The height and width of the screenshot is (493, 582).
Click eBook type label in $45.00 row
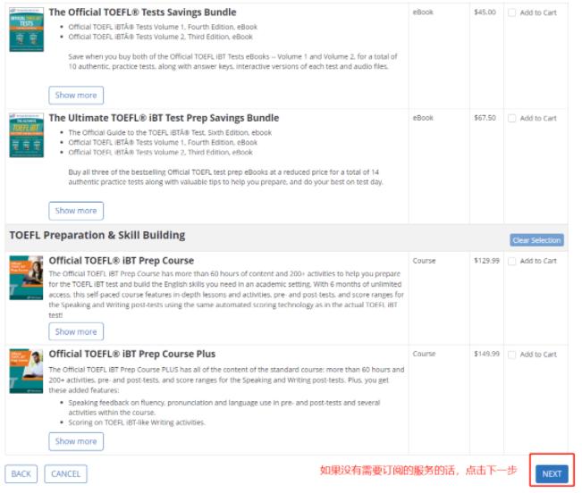point(423,13)
